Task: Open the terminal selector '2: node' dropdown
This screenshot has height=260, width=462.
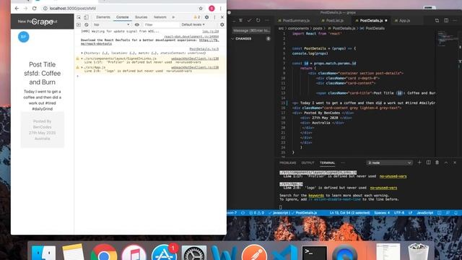Action: 389,162
